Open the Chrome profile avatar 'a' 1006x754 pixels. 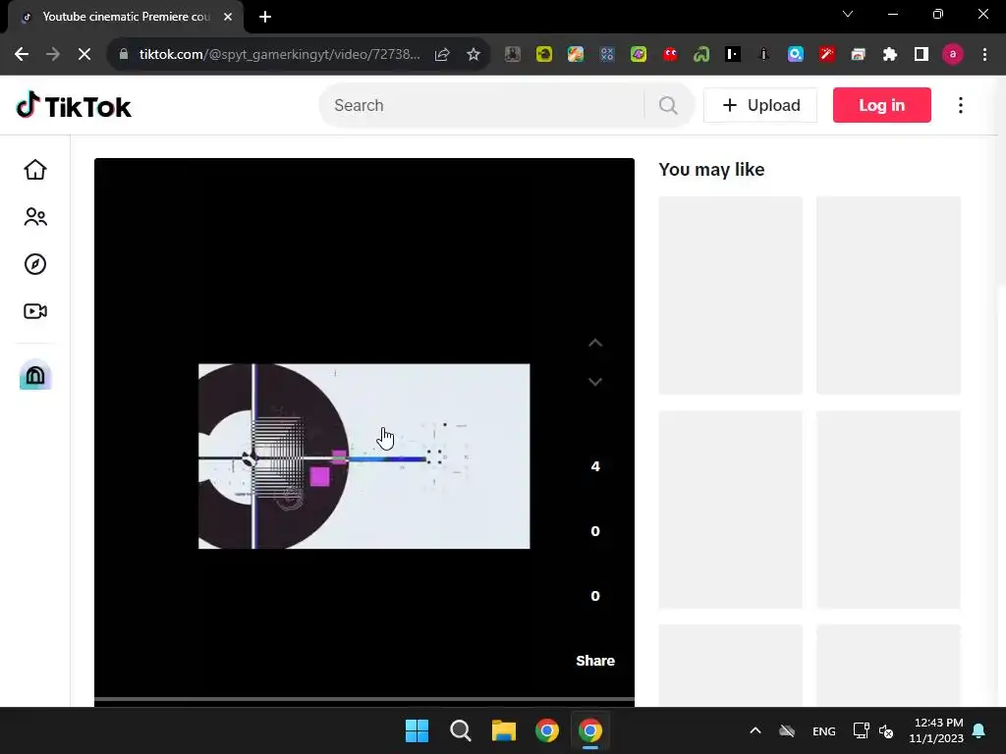click(953, 55)
